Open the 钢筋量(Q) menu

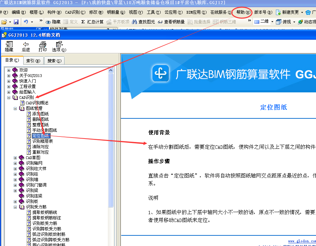pos(116,12)
